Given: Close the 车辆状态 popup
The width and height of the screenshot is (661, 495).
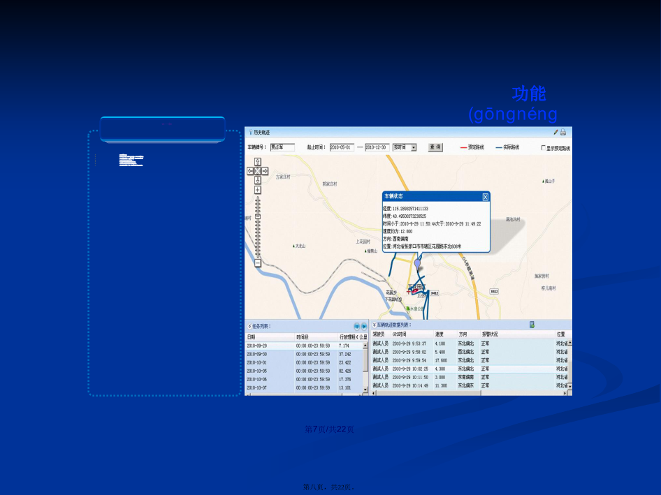Looking at the screenshot, I should point(485,197).
